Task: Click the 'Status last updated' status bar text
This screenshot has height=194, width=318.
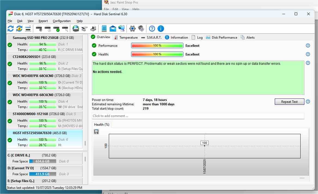Action: tap(44, 188)
